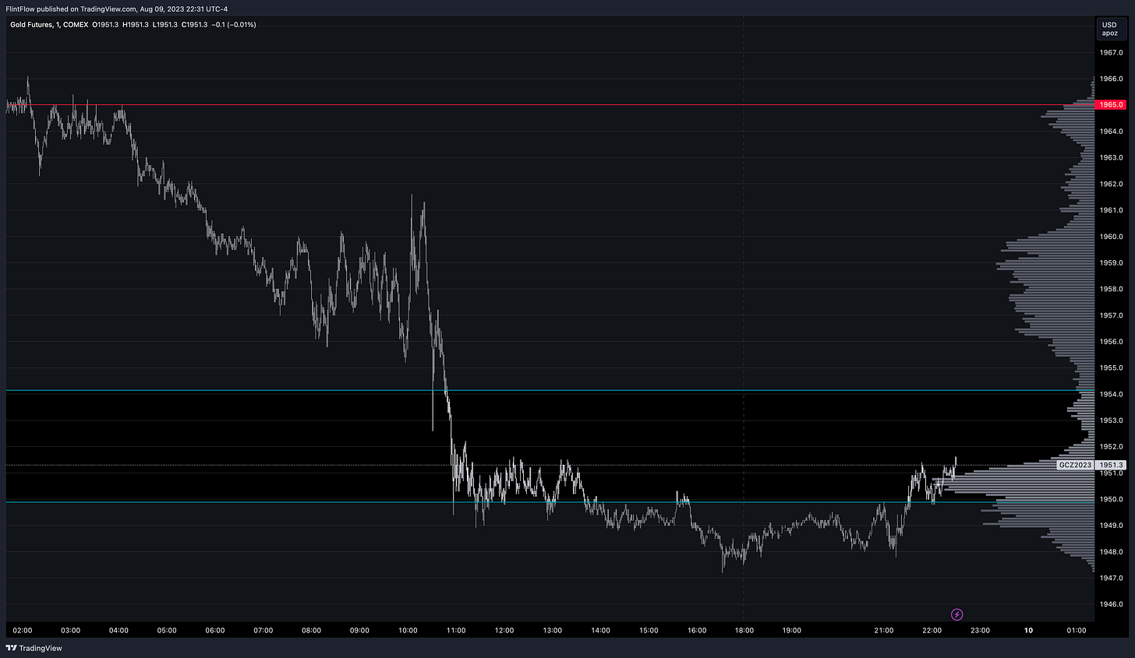1135x658 pixels.
Task: Click the 1950.0 price axis label
Action: click(x=1111, y=499)
